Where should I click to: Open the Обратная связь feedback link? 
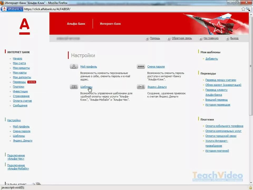pyautogui.click(x=182, y=38)
